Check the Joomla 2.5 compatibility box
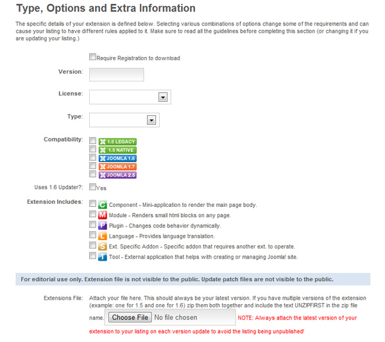Viewport: 385px width, 342px height. tap(92, 174)
